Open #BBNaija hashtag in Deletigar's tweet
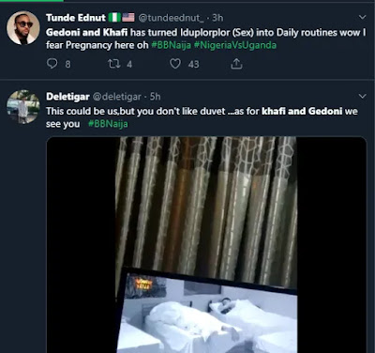This screenshot has height=353, width=375. click(108, 124)
